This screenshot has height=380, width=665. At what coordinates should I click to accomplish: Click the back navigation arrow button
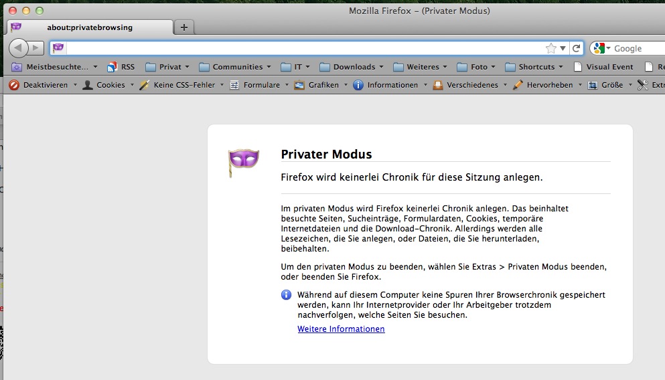(18, 47)
